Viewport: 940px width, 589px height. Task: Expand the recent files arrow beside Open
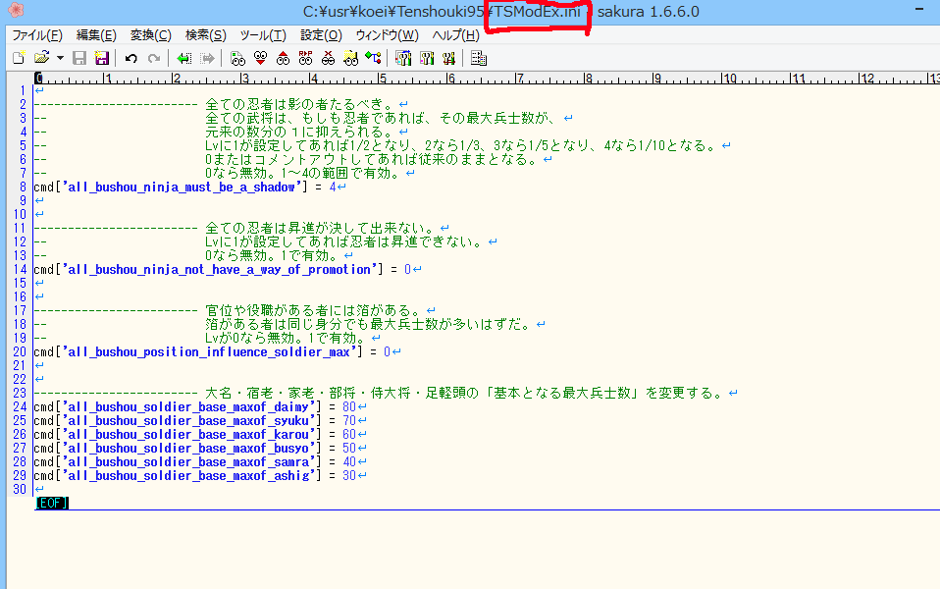[60, 58]
